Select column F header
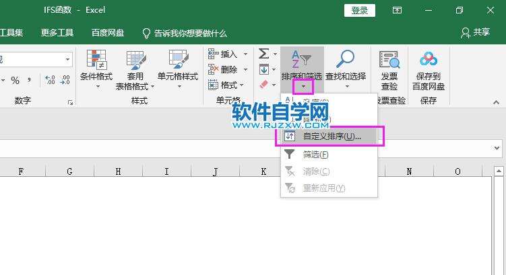 coord(21,171)
